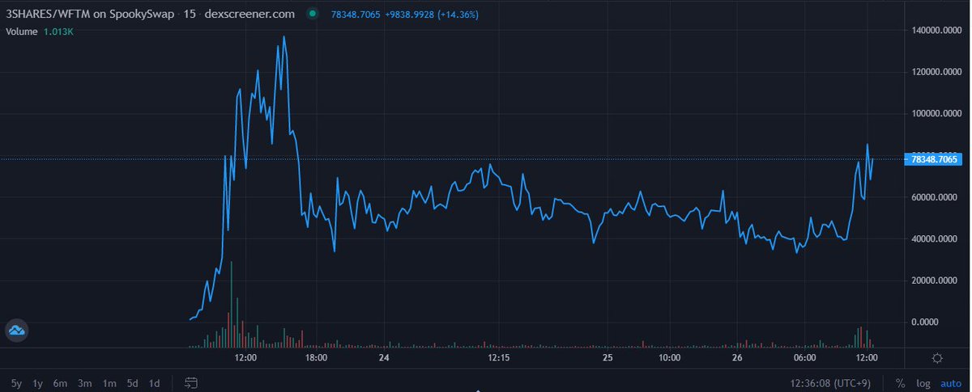The image size is (972, 392).
Task: Toggle logarithmic scale
Action: 923,383
